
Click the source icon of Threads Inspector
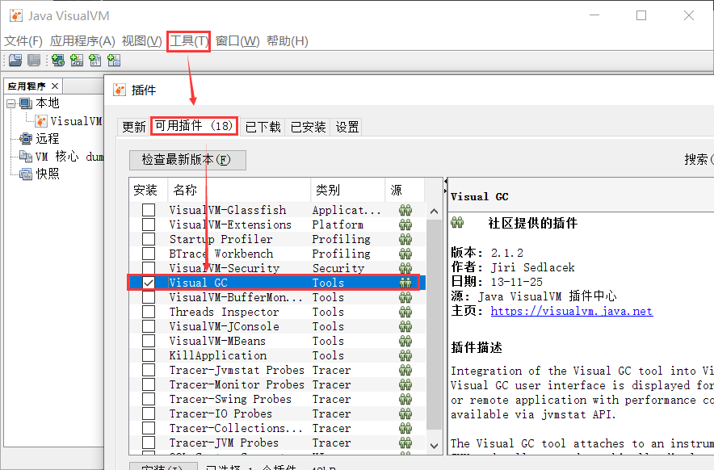[x=405, y=312]
